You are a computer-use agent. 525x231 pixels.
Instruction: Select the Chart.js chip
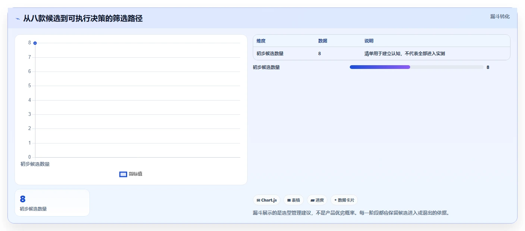[x=267, y=200]
